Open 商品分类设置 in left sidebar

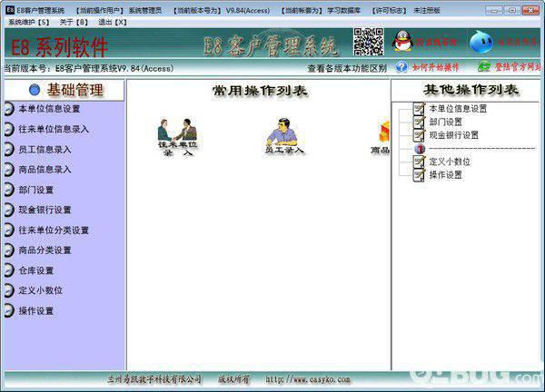(45, 250)
